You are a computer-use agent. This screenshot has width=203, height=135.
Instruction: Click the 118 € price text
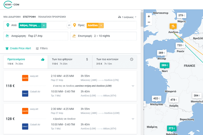tap(10, 86)
